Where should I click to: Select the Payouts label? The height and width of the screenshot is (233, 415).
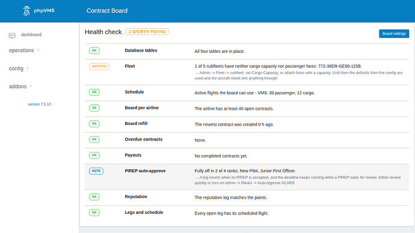point(133,155)
